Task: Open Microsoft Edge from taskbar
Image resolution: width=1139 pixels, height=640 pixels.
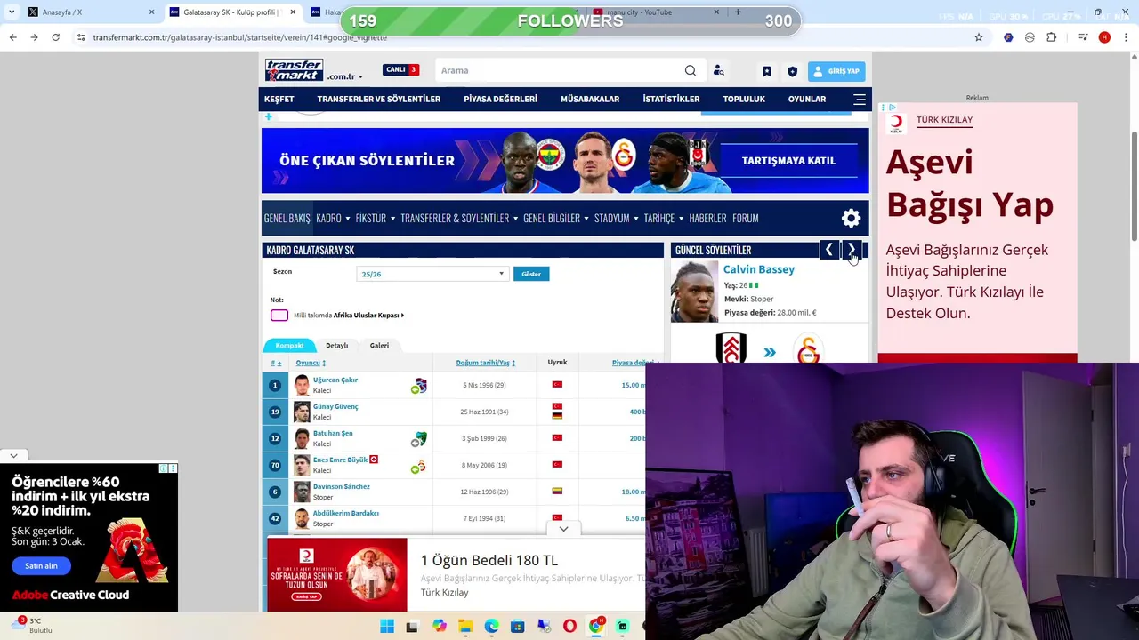Action: tap(491, 627)
